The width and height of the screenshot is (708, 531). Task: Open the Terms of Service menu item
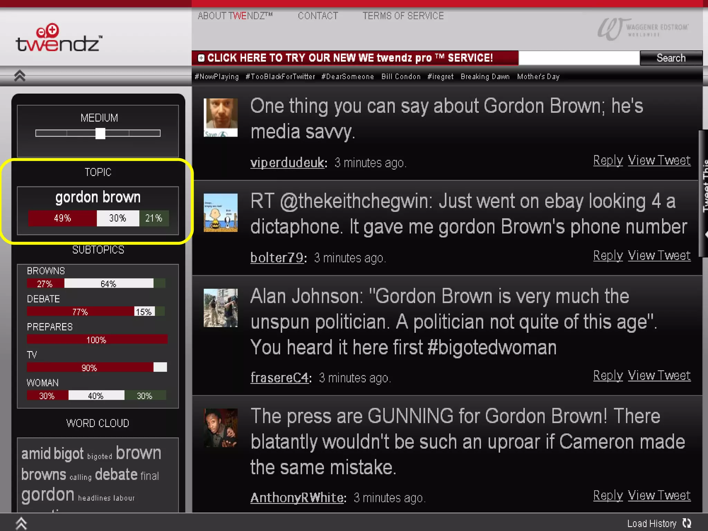[403, 16]
